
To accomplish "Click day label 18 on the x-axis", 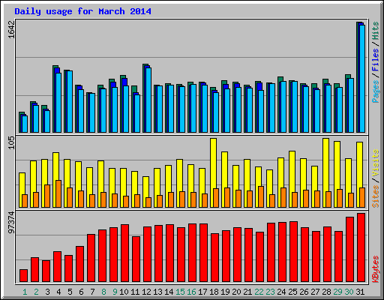I will (214, 292).
